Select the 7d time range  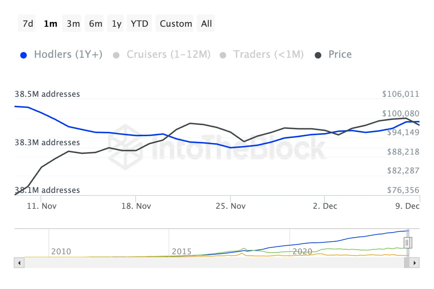tap(27, 24)
